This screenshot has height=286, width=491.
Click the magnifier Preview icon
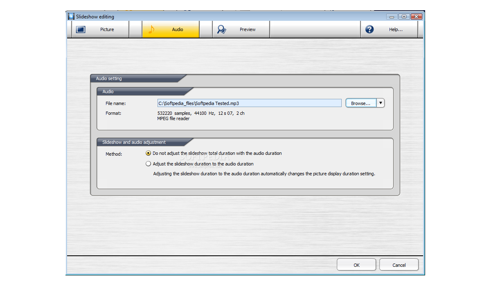(x=222, y=29)
